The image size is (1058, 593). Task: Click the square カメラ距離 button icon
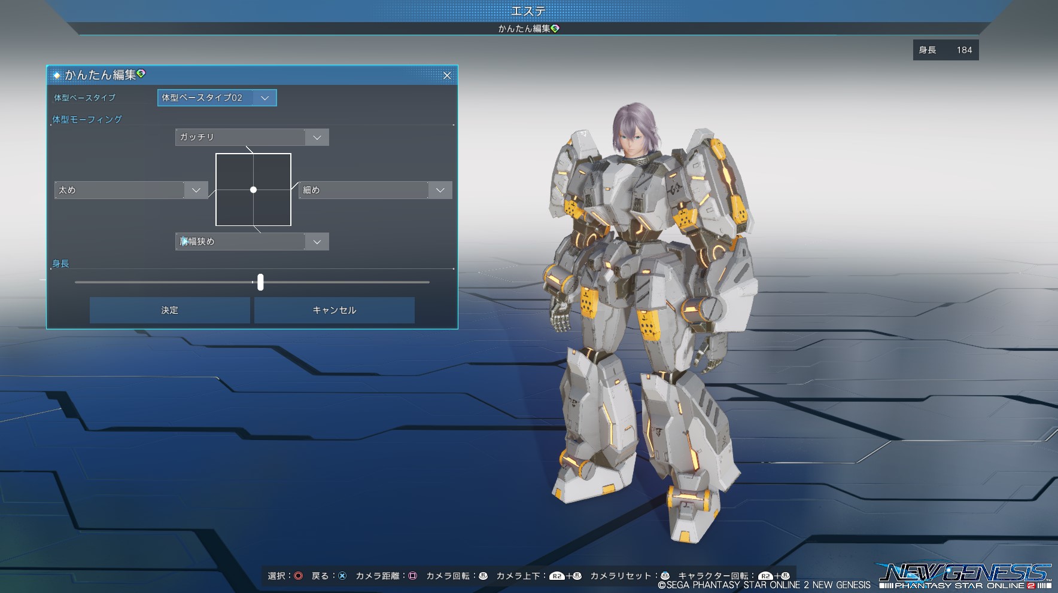pyautogui.click(x=412, y=576)
